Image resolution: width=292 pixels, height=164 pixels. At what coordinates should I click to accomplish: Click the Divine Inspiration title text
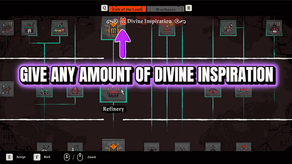[149, 21]
